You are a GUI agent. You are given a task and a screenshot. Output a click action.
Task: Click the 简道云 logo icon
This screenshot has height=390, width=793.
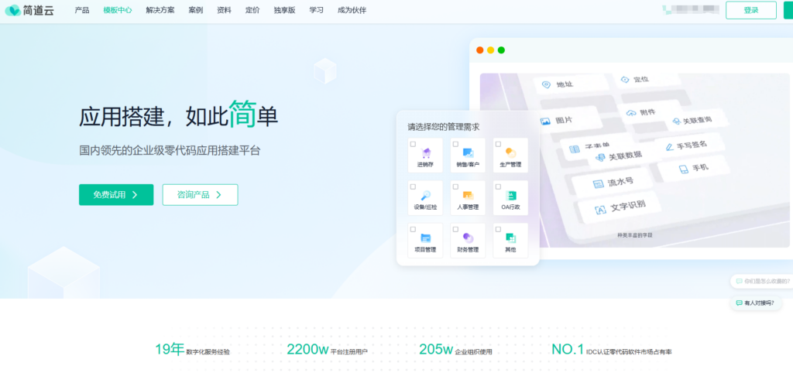click(12, 10)
